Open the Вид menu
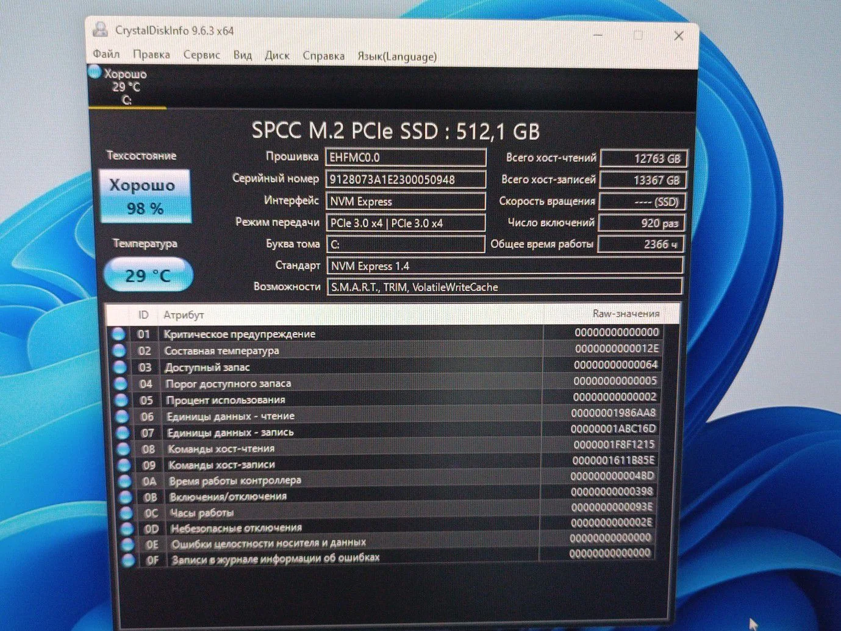 click(243, 56)
